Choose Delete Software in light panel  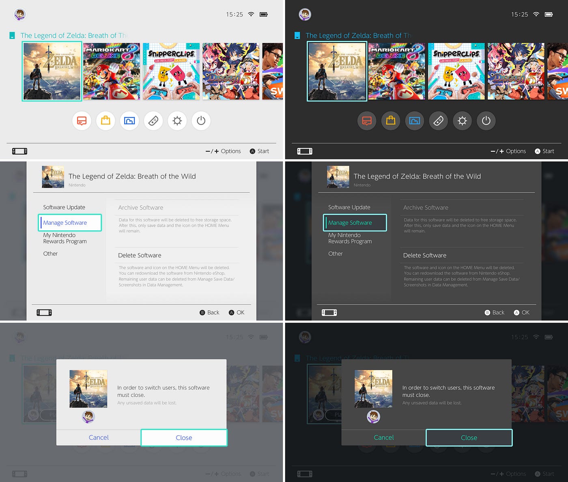click(177, 255)
